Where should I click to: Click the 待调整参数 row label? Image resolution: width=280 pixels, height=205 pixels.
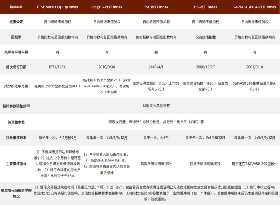(x=16, y=122)
